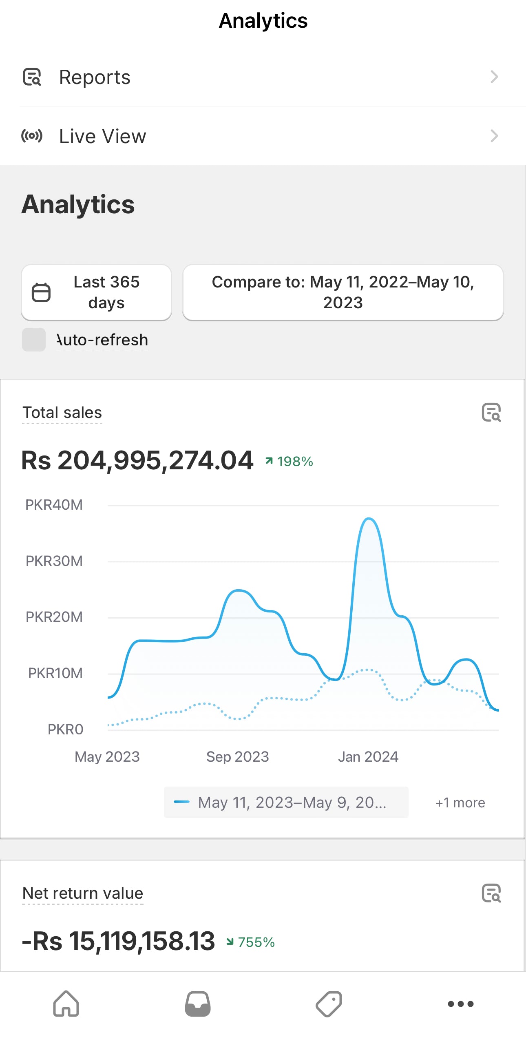526x1039 pixels.
Task: Enable the Auto-refresh checkbox
Action: [x=34, y=340]
